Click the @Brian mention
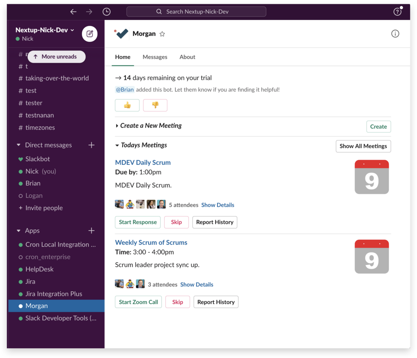417x358 pixels. pos(125,90)
